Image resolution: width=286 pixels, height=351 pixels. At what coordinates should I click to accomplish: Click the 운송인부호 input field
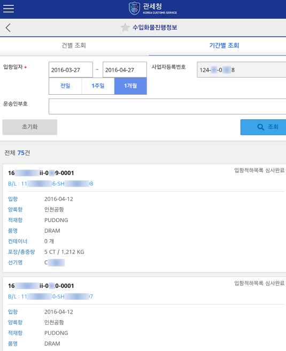pos(167,106)
